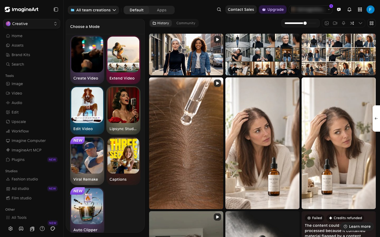Choose the Auto Clipper mode card
This screenshot has width=380, height=237.
click(x=87, y=210)
